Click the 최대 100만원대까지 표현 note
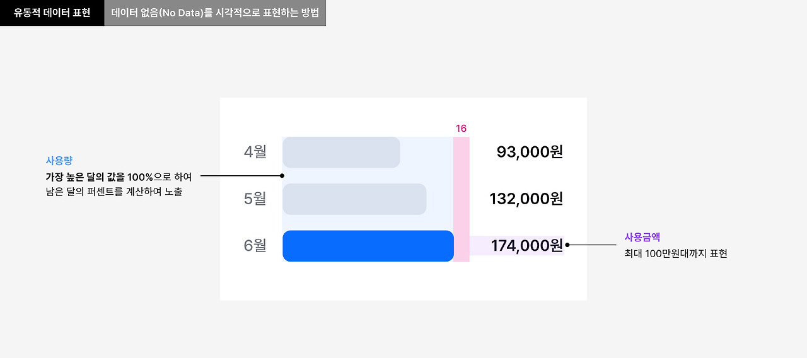Image resolution: width=807 pixels, height=358 pixels. [x=671, y=253]
